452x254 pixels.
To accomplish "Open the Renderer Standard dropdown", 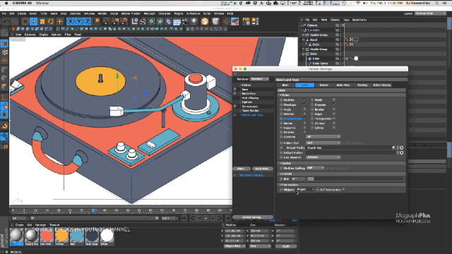I will click(x=259, y=79).
